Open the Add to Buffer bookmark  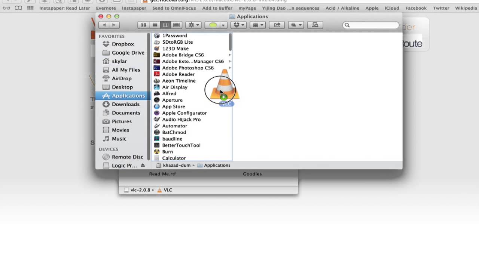tap(217, 8)
